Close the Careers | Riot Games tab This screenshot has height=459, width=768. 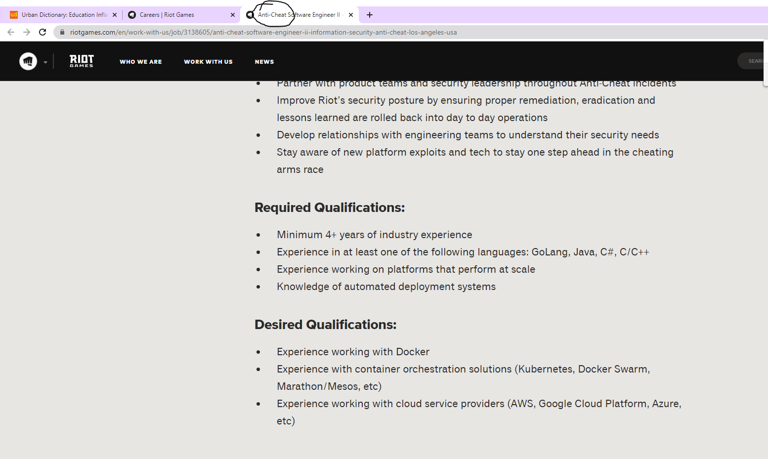click(233, 15)
